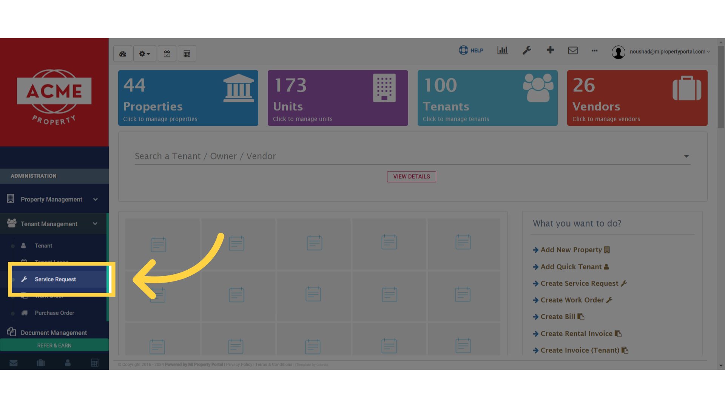Click the plus add icon
Viewport: 725px width, 408px height.
click(x=550, y=50)
